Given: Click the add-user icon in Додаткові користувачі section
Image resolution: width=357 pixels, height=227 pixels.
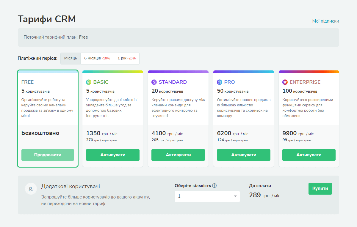Looking at the screenshot, I should pos(31,189).
